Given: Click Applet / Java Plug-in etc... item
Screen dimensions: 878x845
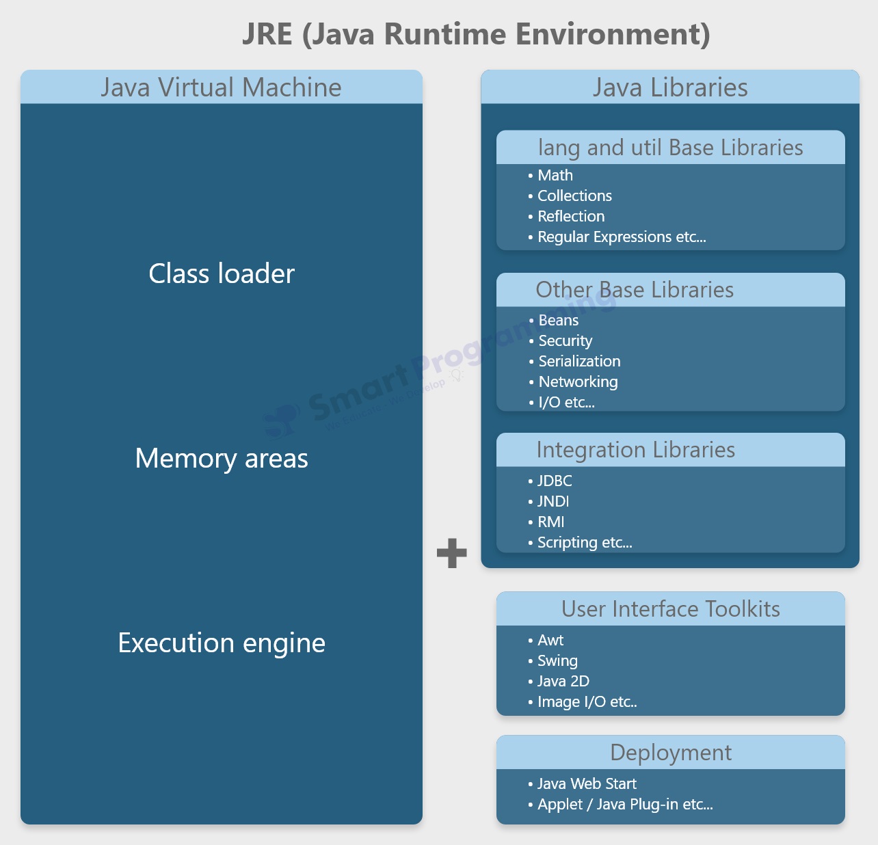Looking at the screenshot, I should [x=621, y=804].
